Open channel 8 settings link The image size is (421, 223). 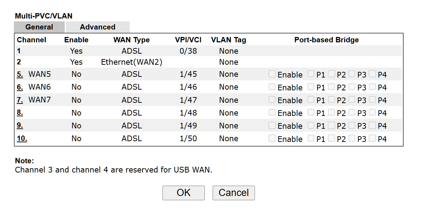click(x=20, y=113)
